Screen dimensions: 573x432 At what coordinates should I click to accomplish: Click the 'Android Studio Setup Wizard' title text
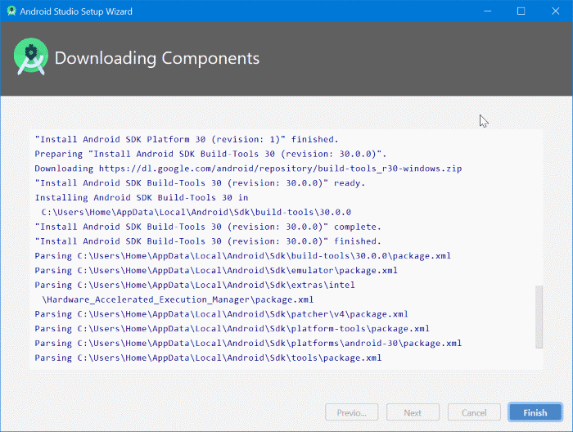coord(76,11)
